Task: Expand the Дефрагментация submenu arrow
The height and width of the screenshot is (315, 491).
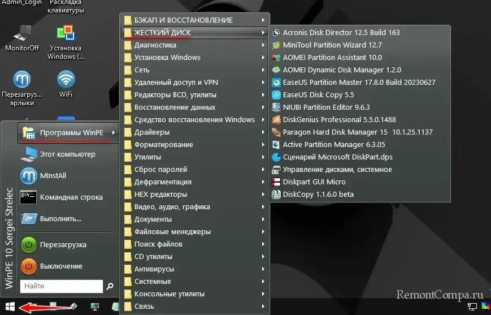Action: [x=263, y=182]
